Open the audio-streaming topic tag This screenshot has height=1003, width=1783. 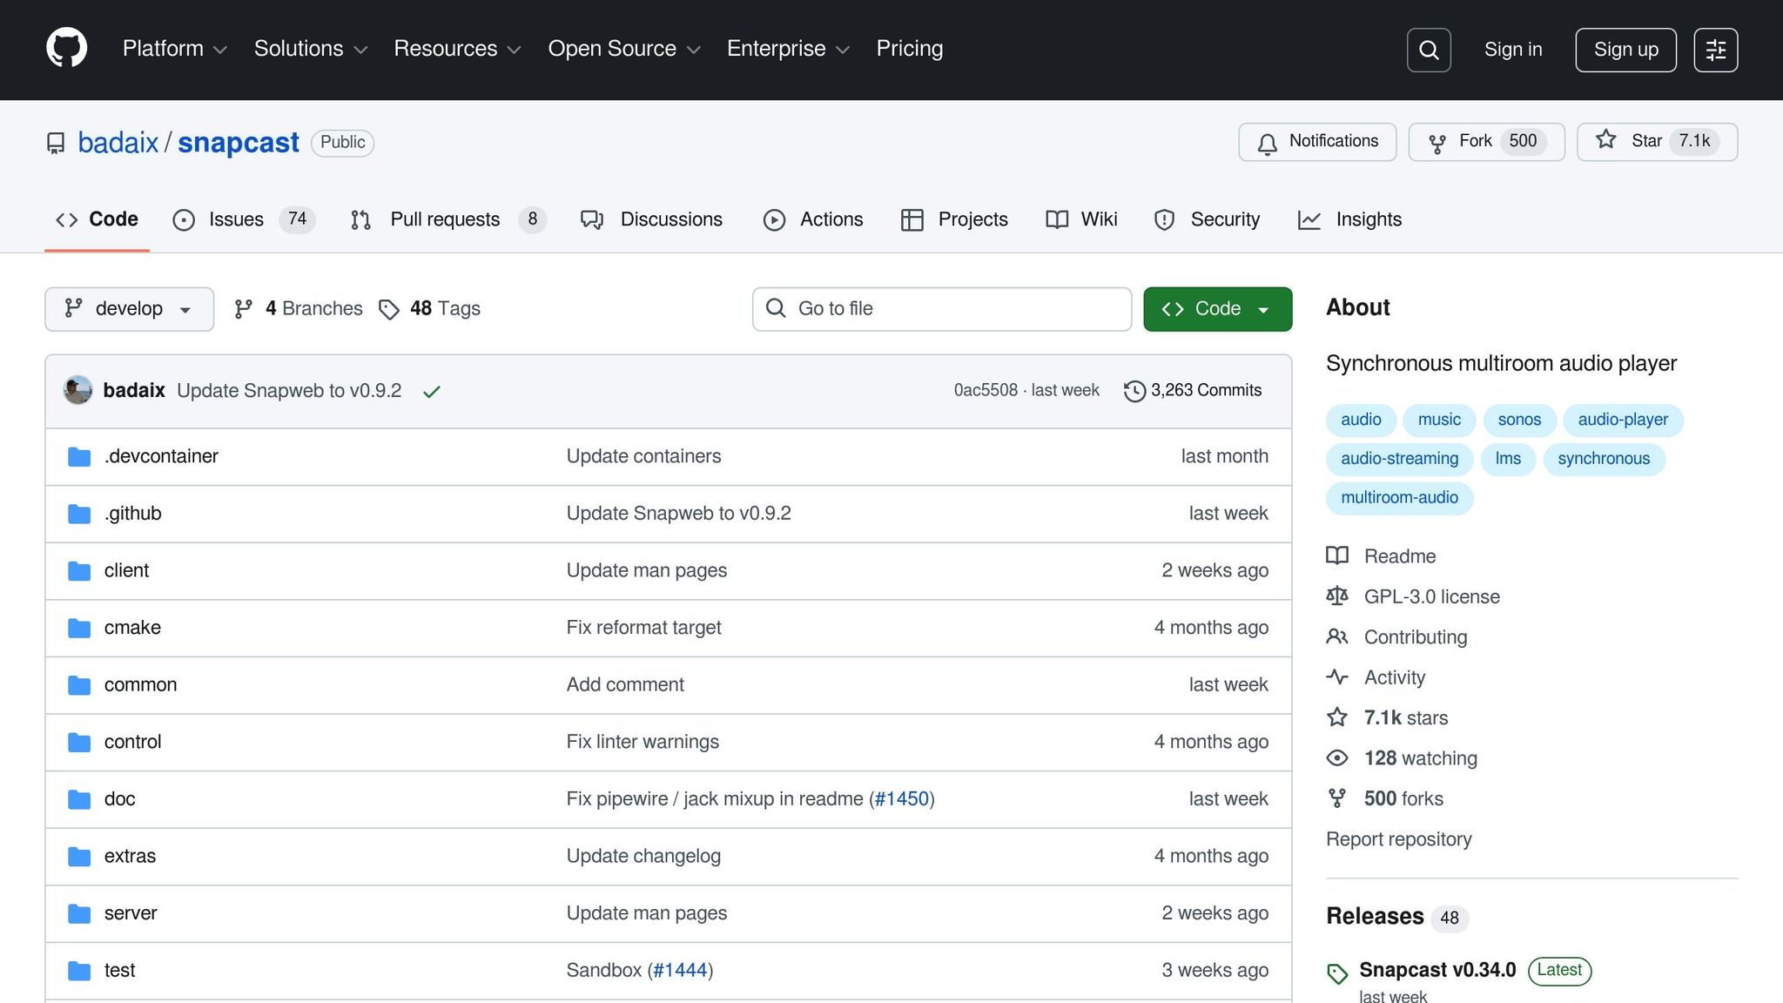coord(1398,459)
